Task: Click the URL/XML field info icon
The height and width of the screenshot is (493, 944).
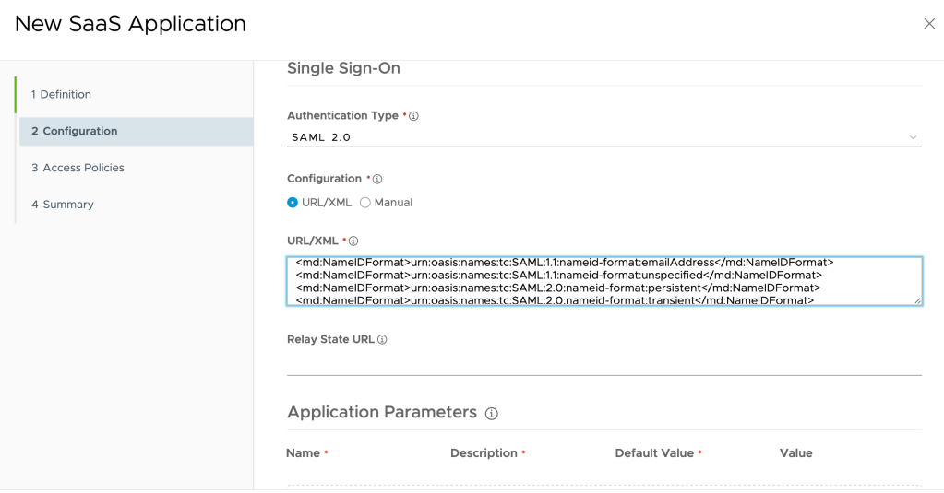Action: (353, 241)
